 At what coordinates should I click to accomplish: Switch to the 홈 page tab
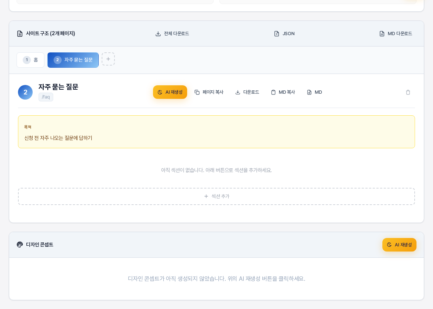coord(30,60)
